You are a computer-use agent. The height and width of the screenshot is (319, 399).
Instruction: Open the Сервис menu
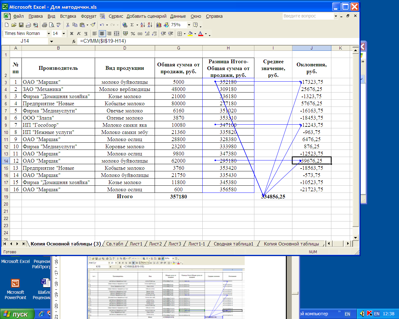pos(116,16)
